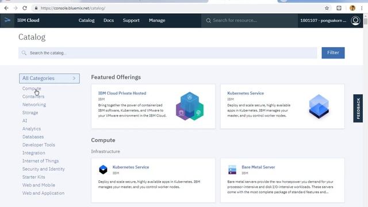Open the Catalog menu item
Viewport: 368px width, 207px height.
click(x=87, y=21)
